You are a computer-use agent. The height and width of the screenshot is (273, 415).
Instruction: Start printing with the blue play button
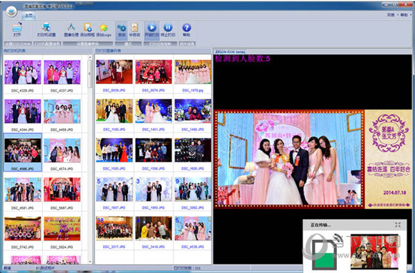[x=151, y=30]
